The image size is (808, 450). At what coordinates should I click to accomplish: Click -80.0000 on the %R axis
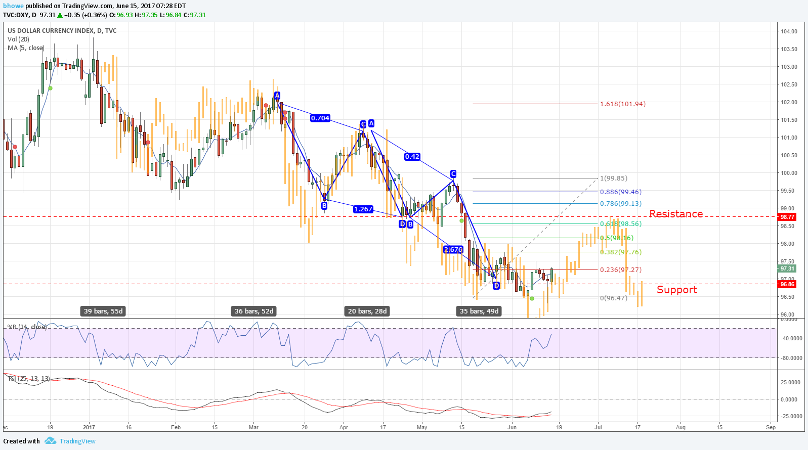tap(791, 358)
